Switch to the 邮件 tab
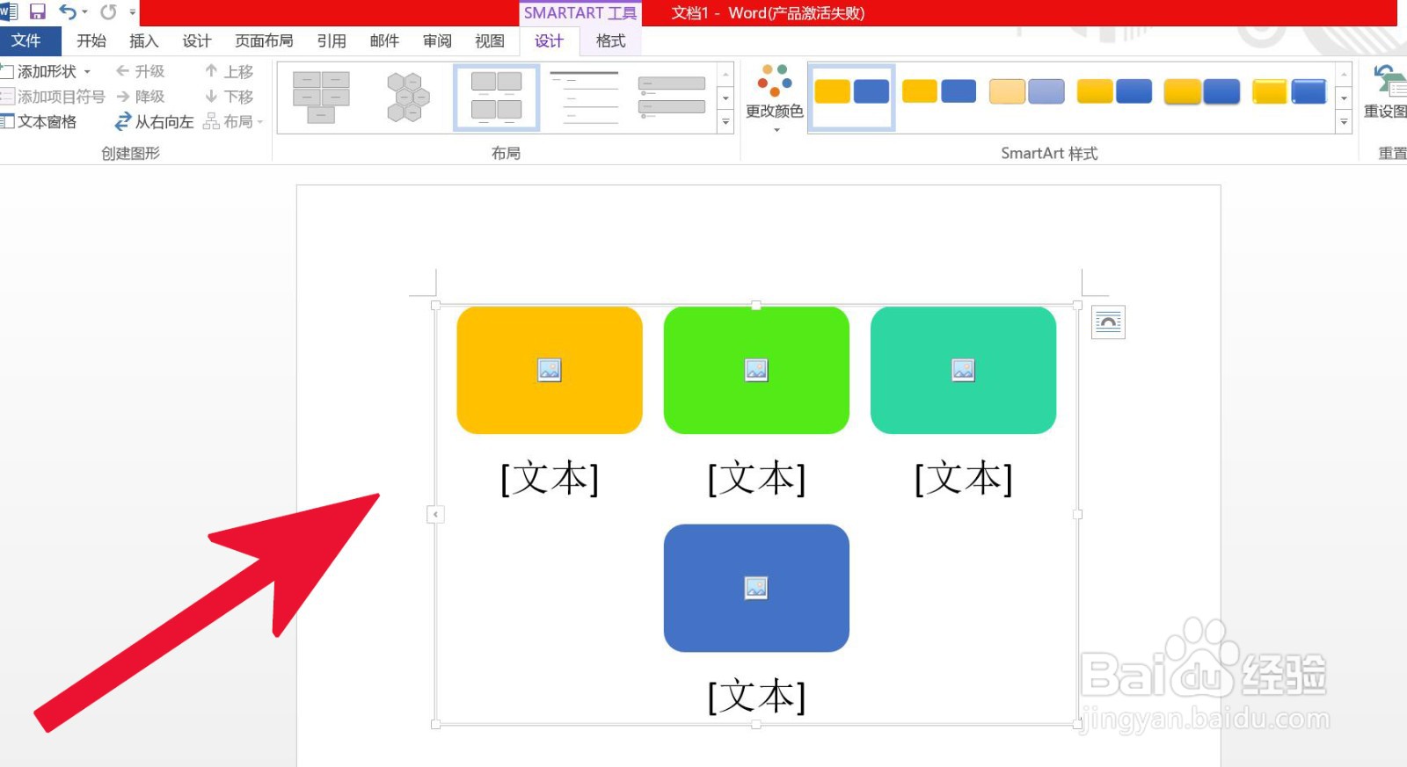 coord(384,40)
